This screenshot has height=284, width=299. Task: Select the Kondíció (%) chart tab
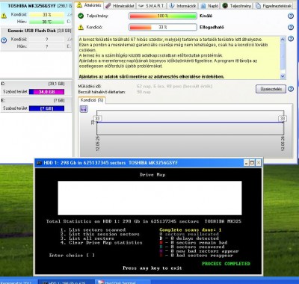click(92, 100)
